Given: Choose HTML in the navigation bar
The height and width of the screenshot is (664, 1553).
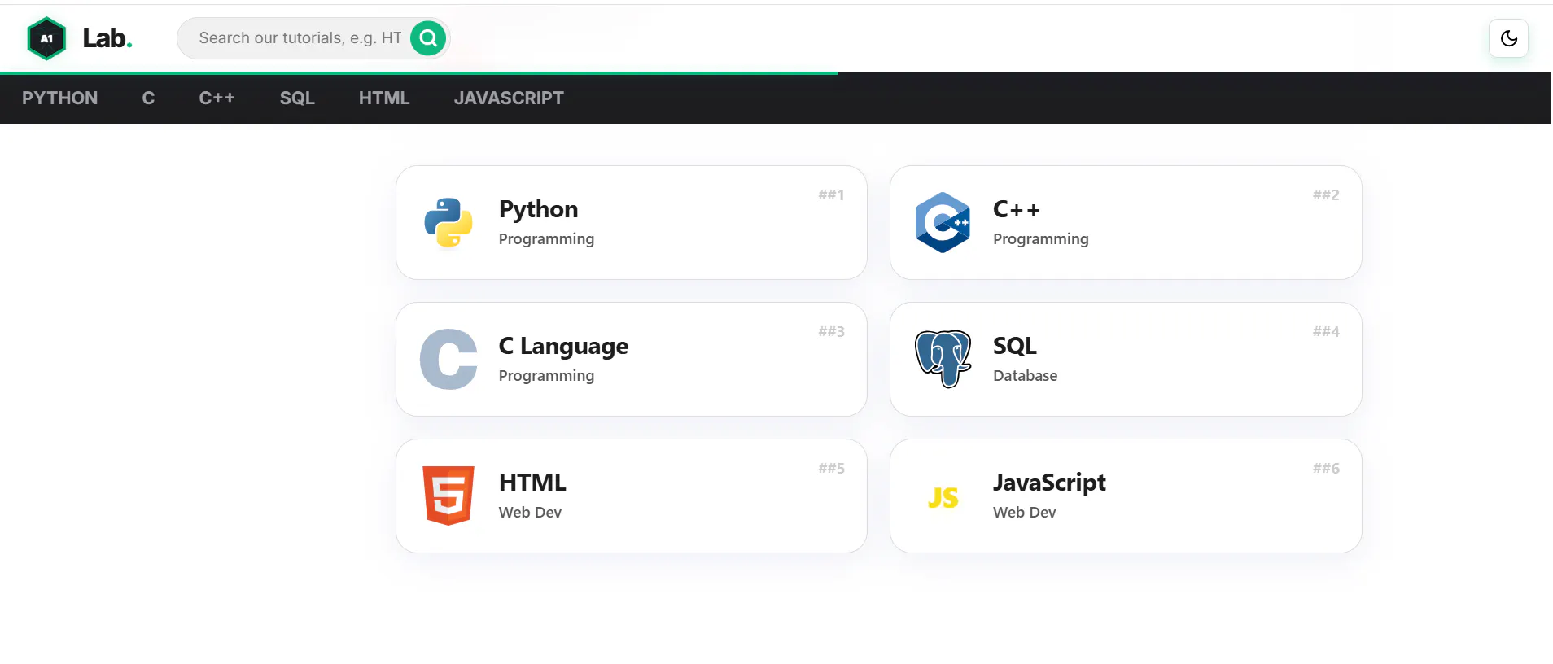Looking at the screenshot, I should 384,98.
